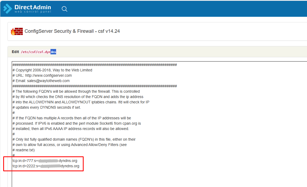Screen dimensions: 307x187
Task: Click the 'multiple A records' comment line
Action: [x=72, y=118]
